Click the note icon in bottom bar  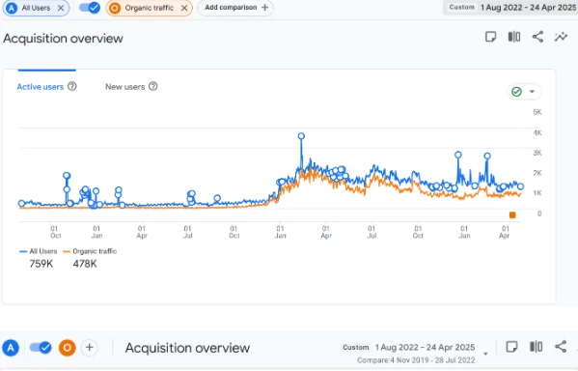click(x=511, y=347)
